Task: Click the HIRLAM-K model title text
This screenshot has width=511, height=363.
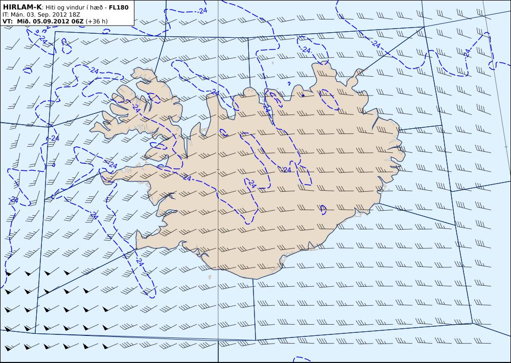Action: [x=22, y=7]
